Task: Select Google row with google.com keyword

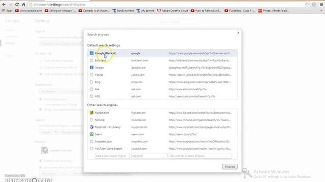Action: pyautogui.click(x=162, y=68)
